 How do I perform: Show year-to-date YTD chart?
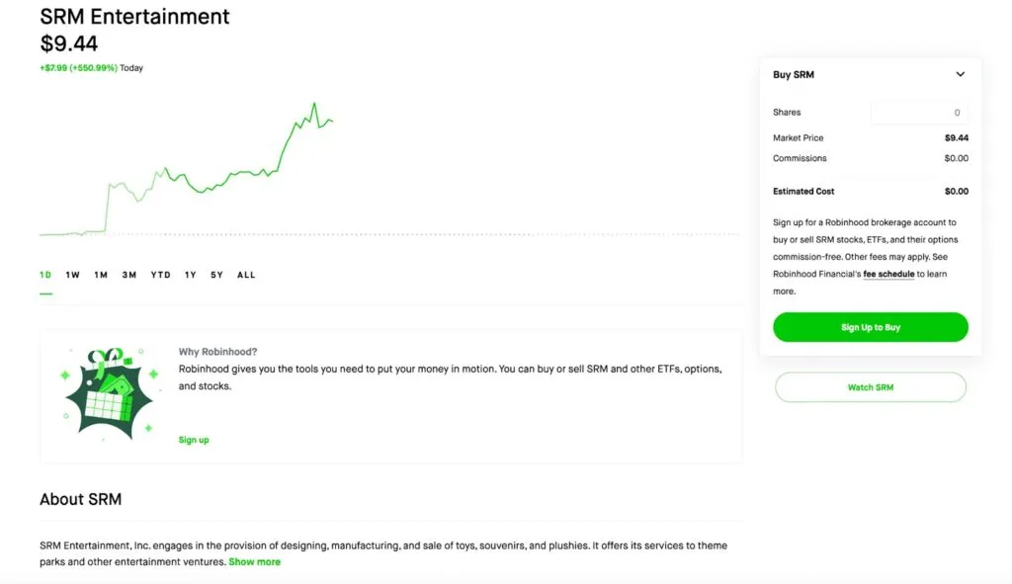pos(160,275)
